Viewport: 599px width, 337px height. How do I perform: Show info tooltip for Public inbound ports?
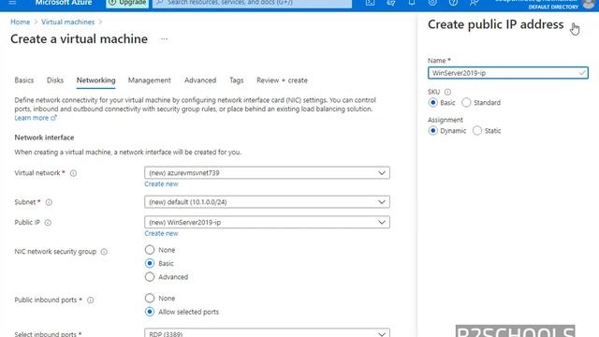tap(90, 300)
